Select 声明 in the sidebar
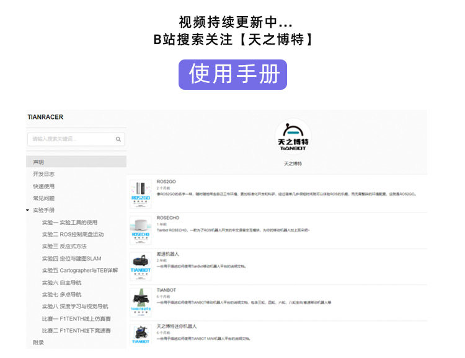This screenshot has width=465, height=358. (76, 162)
